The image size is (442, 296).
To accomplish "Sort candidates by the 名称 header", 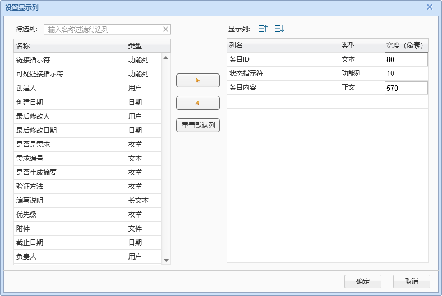I will pyautogui.click(x=70, y=45).
